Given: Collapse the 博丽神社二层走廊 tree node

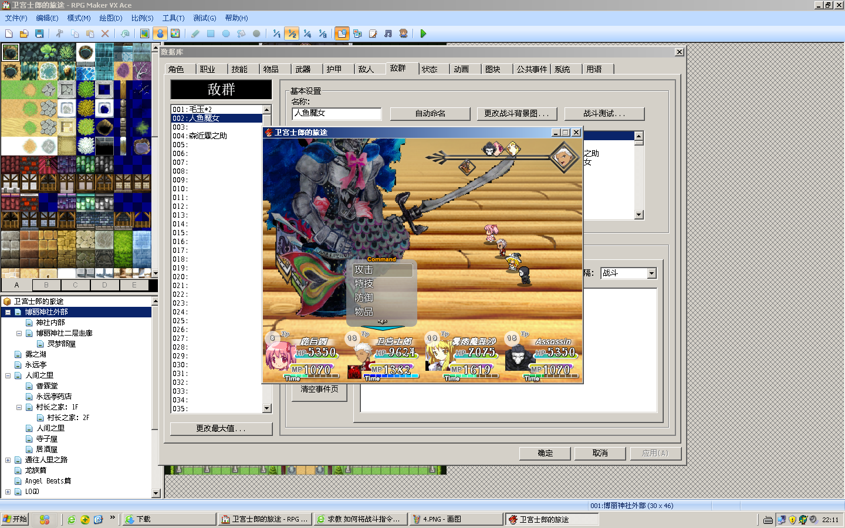Looking at the screenshot, I should point(19,333).
